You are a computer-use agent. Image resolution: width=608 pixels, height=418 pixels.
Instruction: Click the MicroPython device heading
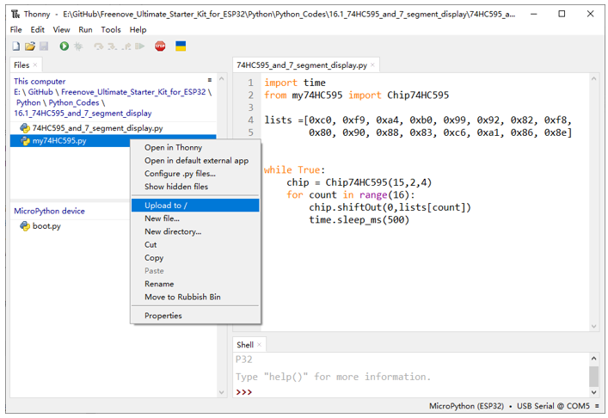49,211
